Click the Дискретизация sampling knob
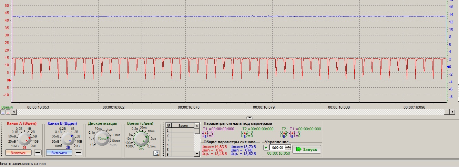The width and height of the screenshot is (459, 167). tap(102, 138)
